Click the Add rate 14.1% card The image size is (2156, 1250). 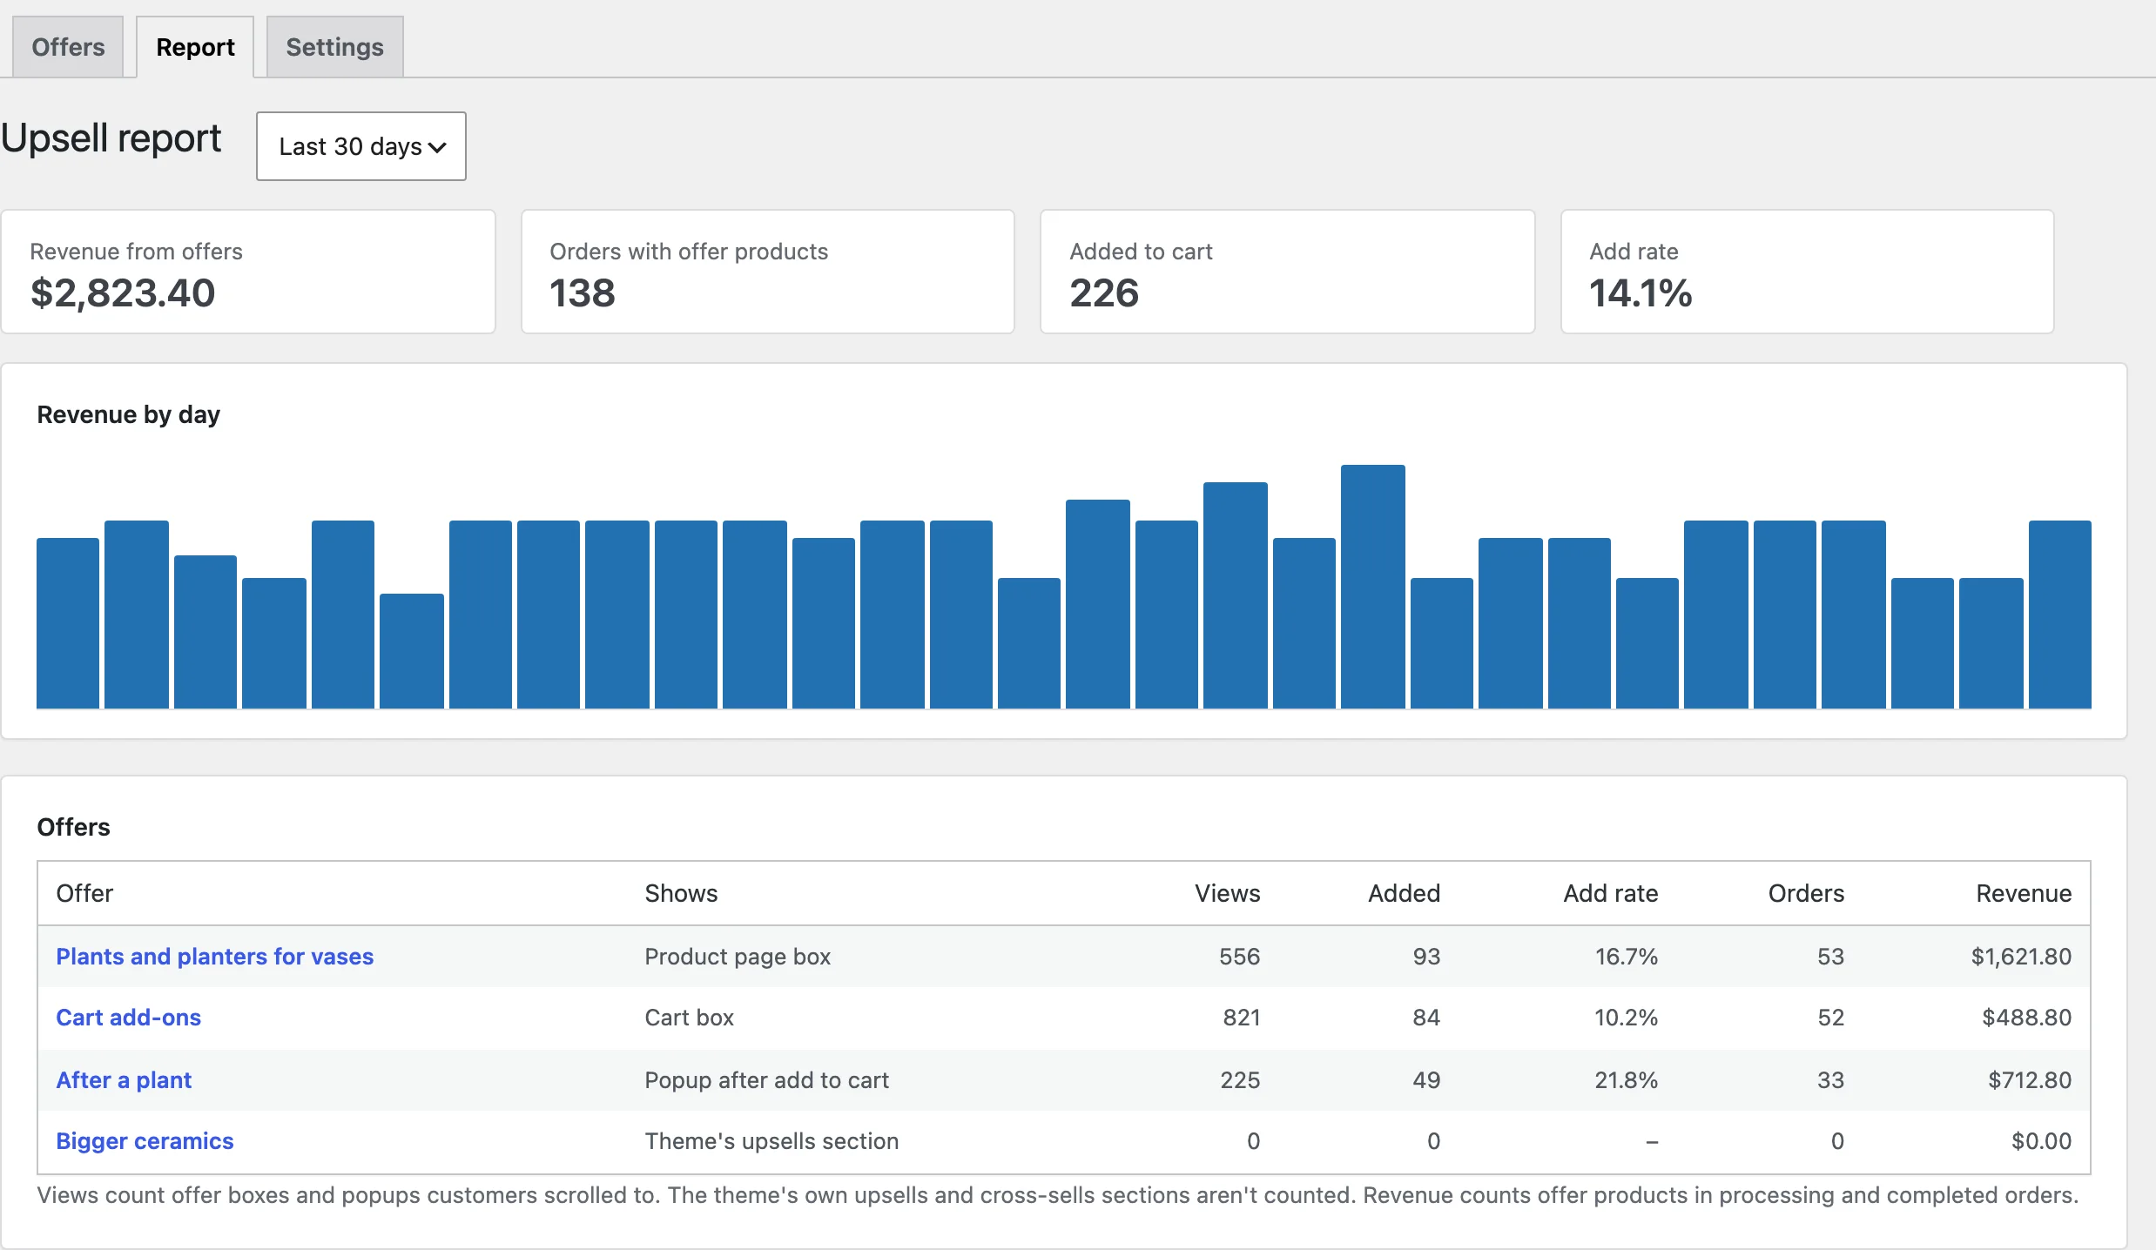1808,272
